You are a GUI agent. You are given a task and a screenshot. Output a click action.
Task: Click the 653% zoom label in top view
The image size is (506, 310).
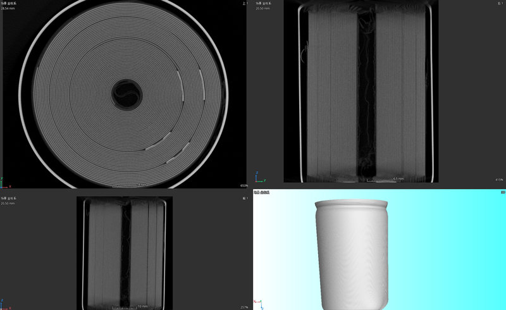(244, 186)
